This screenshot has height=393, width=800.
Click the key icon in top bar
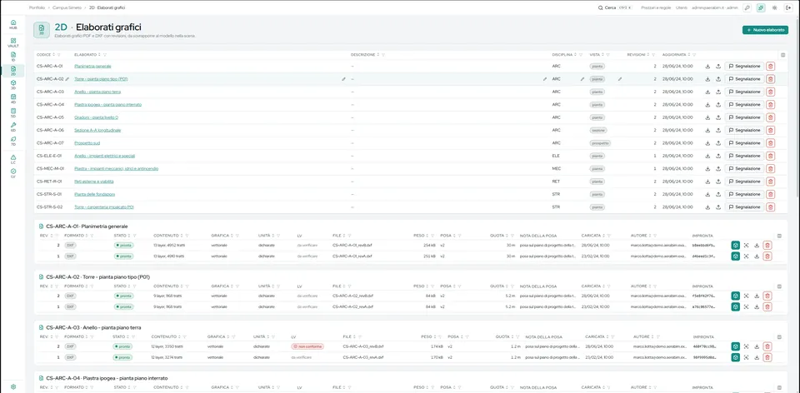coord(747,7)
